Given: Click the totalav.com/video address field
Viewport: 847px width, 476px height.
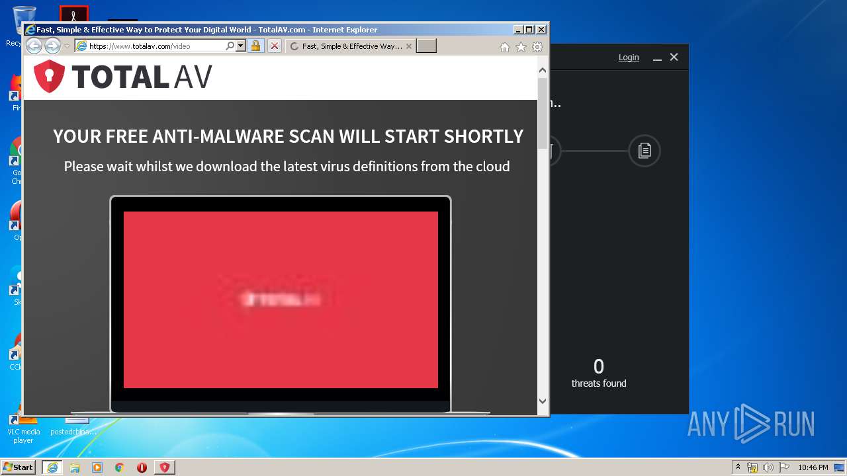Looking at the screenshot, I should click(150, 46).
